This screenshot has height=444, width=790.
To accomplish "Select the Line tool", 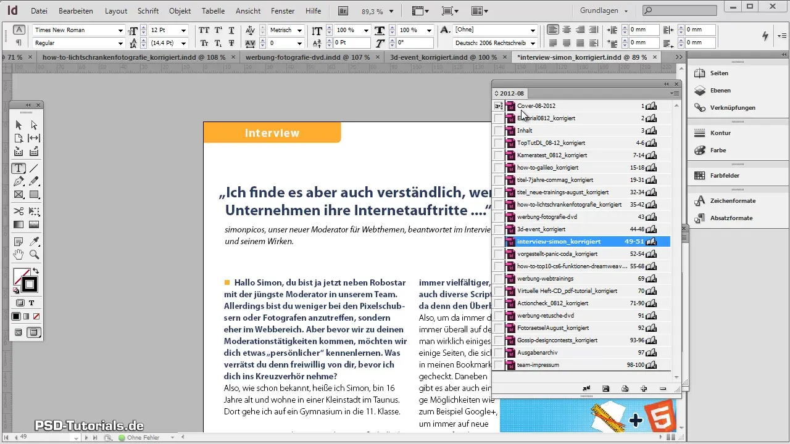I will 34,168.
